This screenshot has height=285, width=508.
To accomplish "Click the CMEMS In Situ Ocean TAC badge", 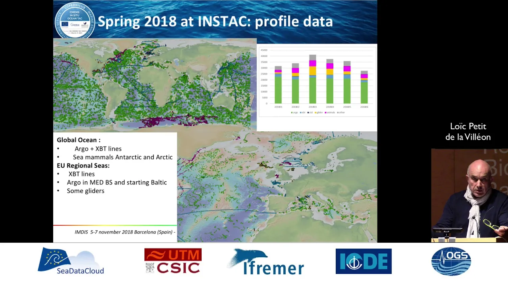I will [x=75, y=21].
